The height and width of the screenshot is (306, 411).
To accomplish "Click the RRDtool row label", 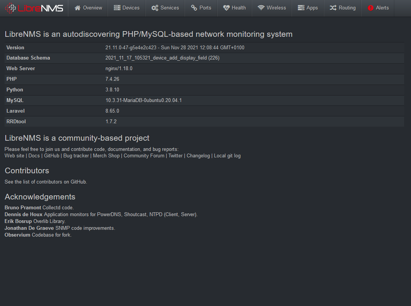I will coord(16,122).
